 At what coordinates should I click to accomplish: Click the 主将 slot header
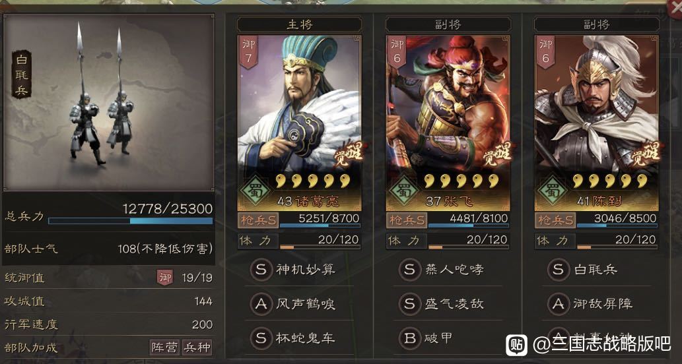[x=299, y=24]
